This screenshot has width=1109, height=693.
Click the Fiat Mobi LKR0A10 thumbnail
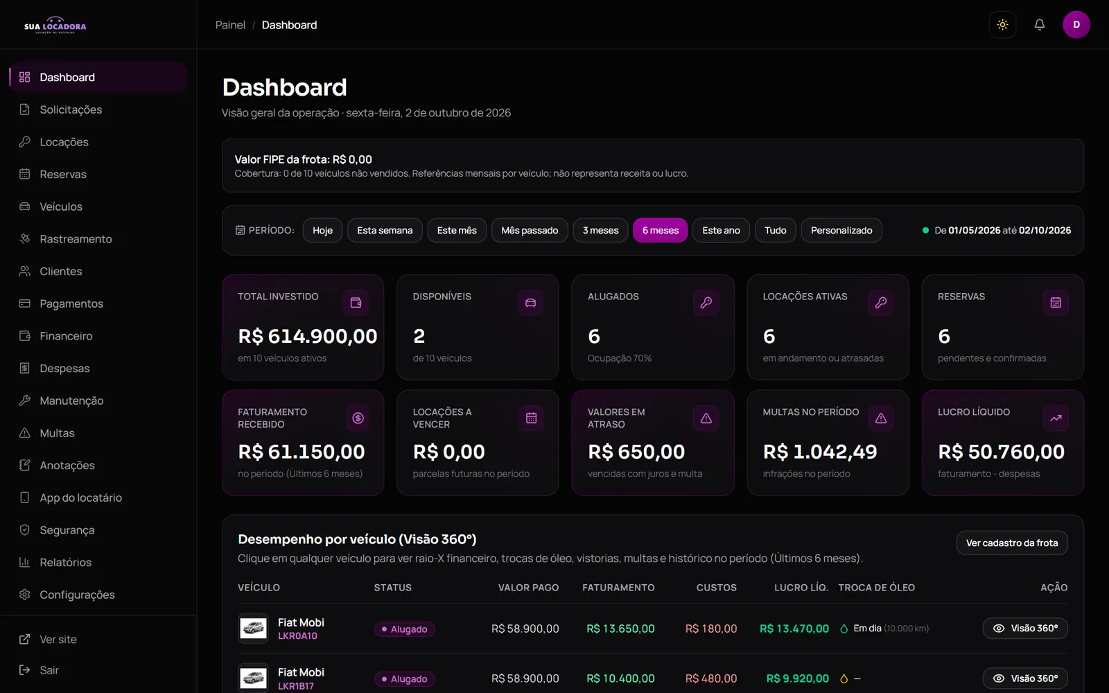click(253, 629)
